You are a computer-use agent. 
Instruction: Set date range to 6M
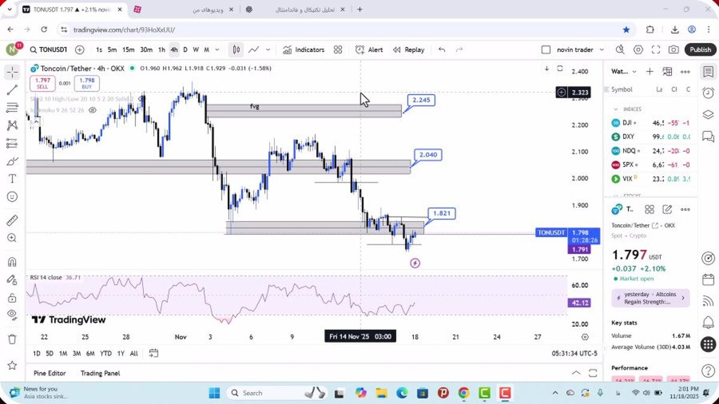pyautogui.click(x=90, y=353)
